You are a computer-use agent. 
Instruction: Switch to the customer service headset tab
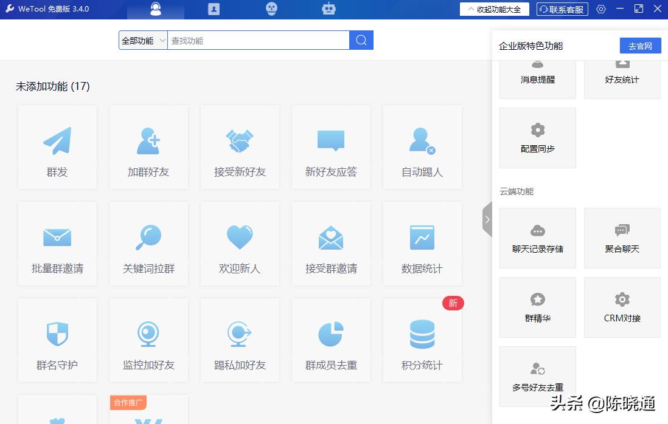(156, 9)
